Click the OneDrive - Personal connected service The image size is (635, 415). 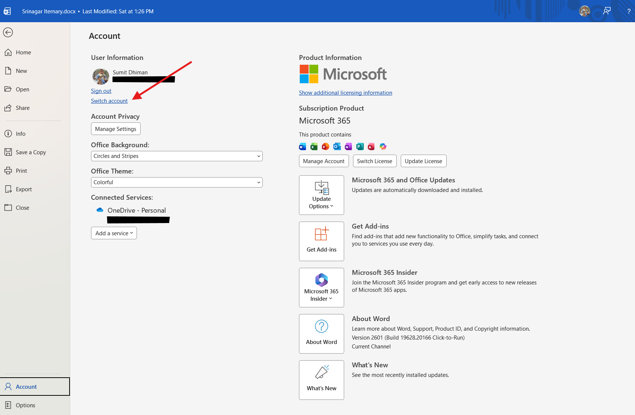pos(137,210)
